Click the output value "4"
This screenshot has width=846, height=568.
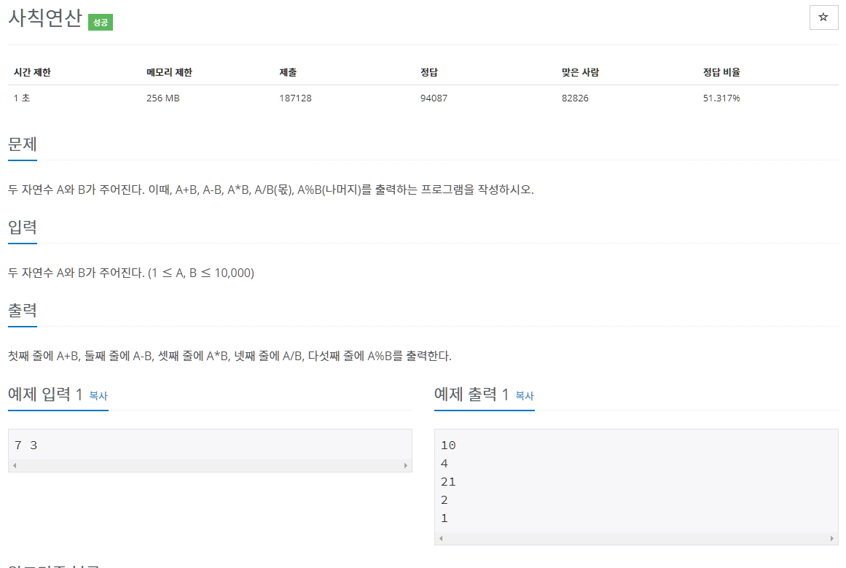coord(444,463)
